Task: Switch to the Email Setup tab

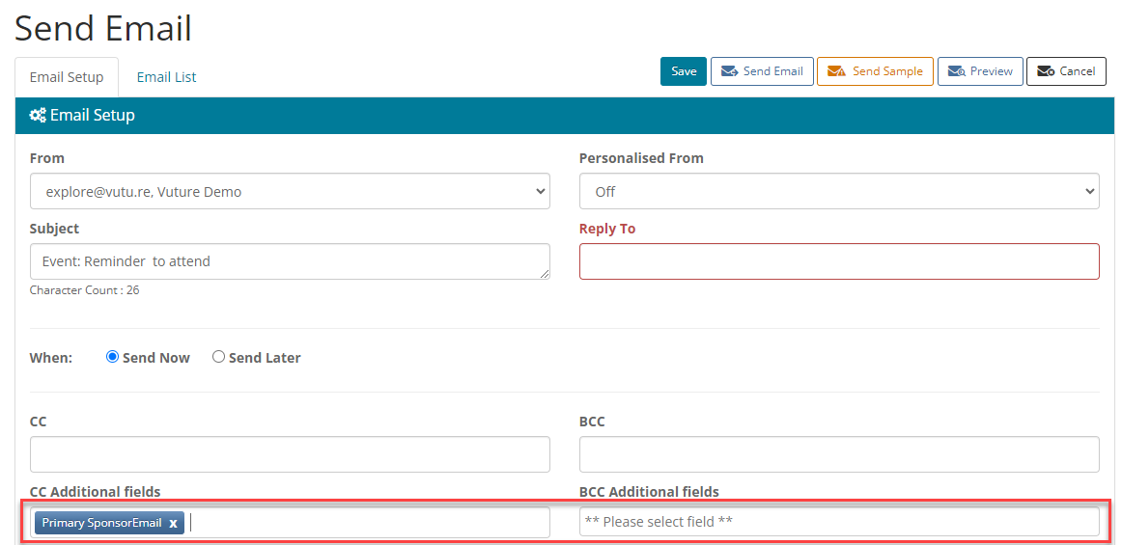Action: [x=67, y=77]
